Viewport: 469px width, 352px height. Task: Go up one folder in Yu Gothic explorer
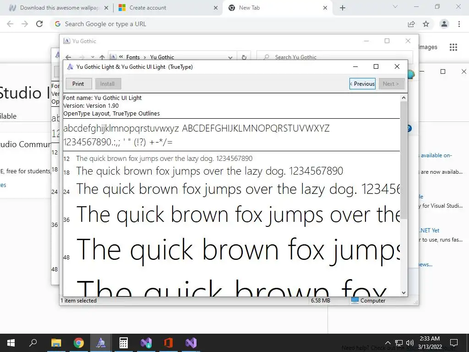coord(102,57)
